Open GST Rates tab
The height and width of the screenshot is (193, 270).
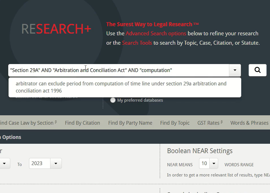point(210,123)
